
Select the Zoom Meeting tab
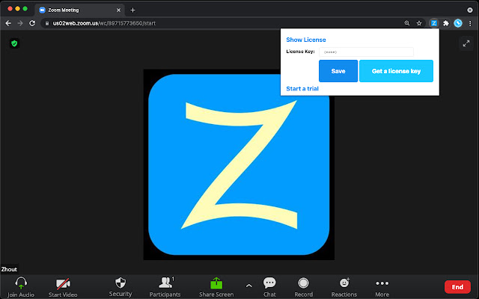pyautogui.click(x=79, y=10)
